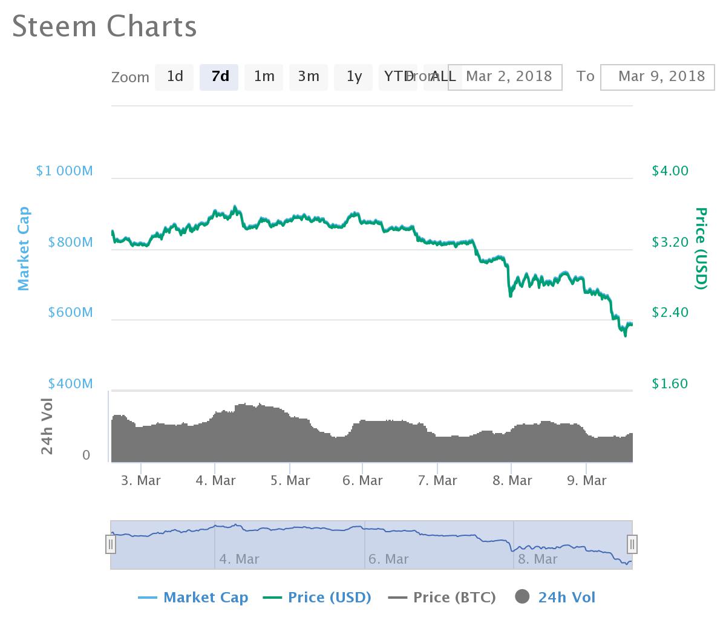Click the From date field showing Mar 2, 2018
The width and height of the screenshot is (726, 629).
[x=505, y=77]
